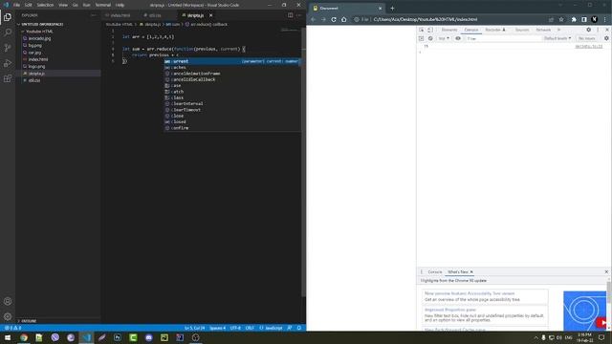This screenshot has height=344, width=612.
Task: Click the 'Ln 5, Col 24' status item
Action: coord(194,328)
